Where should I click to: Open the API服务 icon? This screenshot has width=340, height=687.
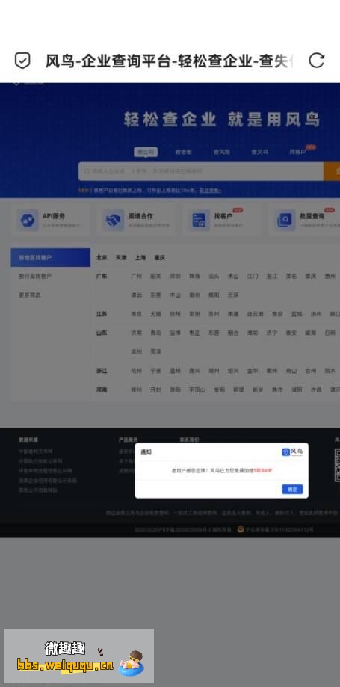(x=27, y=220)
